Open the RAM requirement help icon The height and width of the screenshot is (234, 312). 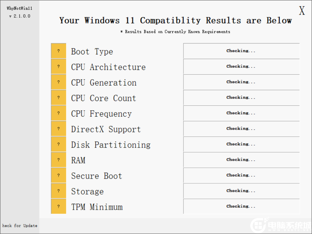coord(58,159)
